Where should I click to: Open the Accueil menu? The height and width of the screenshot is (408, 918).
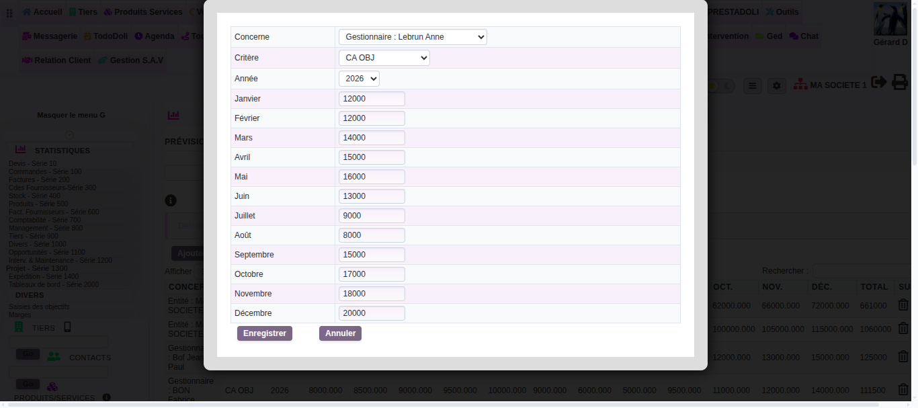(x=42, y=12)
